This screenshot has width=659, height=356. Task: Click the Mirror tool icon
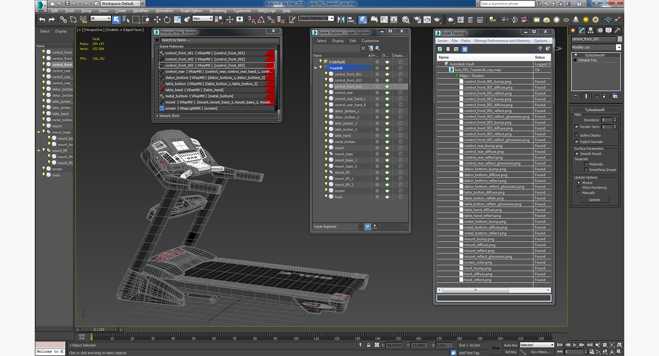[341, 20]
